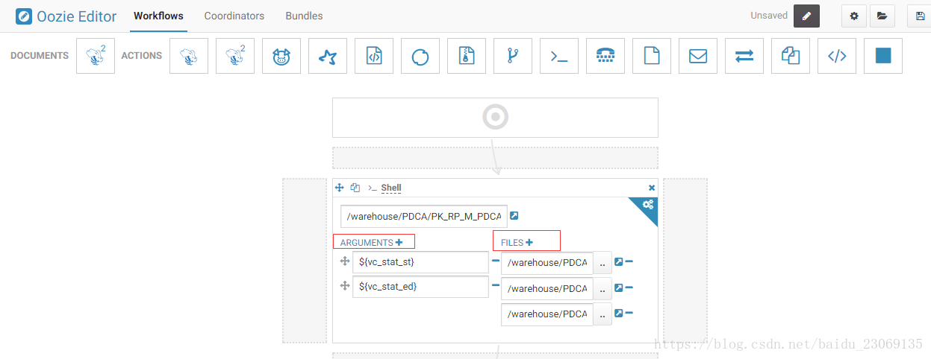Click the Oozie Editor logo link
Screen dimensions: 931x359
(66, 16)
